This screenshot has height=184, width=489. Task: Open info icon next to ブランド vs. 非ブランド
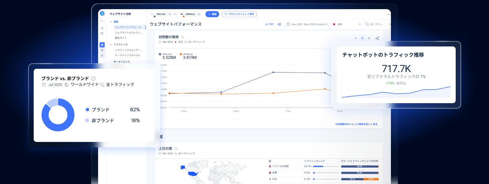[93, 78]
